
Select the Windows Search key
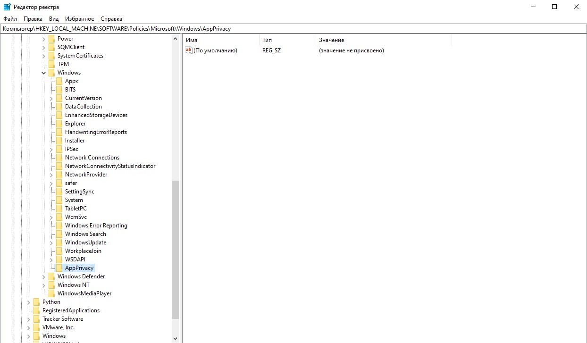[x=85, y=234]
